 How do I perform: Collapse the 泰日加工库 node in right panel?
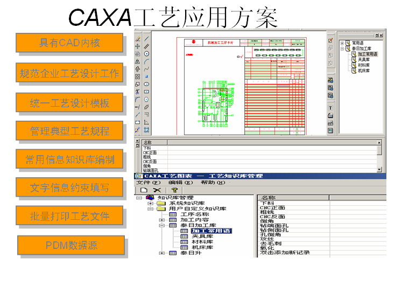pos(342,48)
